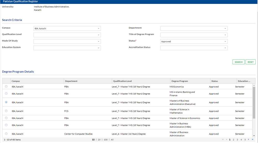The image size is (258, 143).
Task: Click scrollbar down arrow in table
Action: click(254, 136)
